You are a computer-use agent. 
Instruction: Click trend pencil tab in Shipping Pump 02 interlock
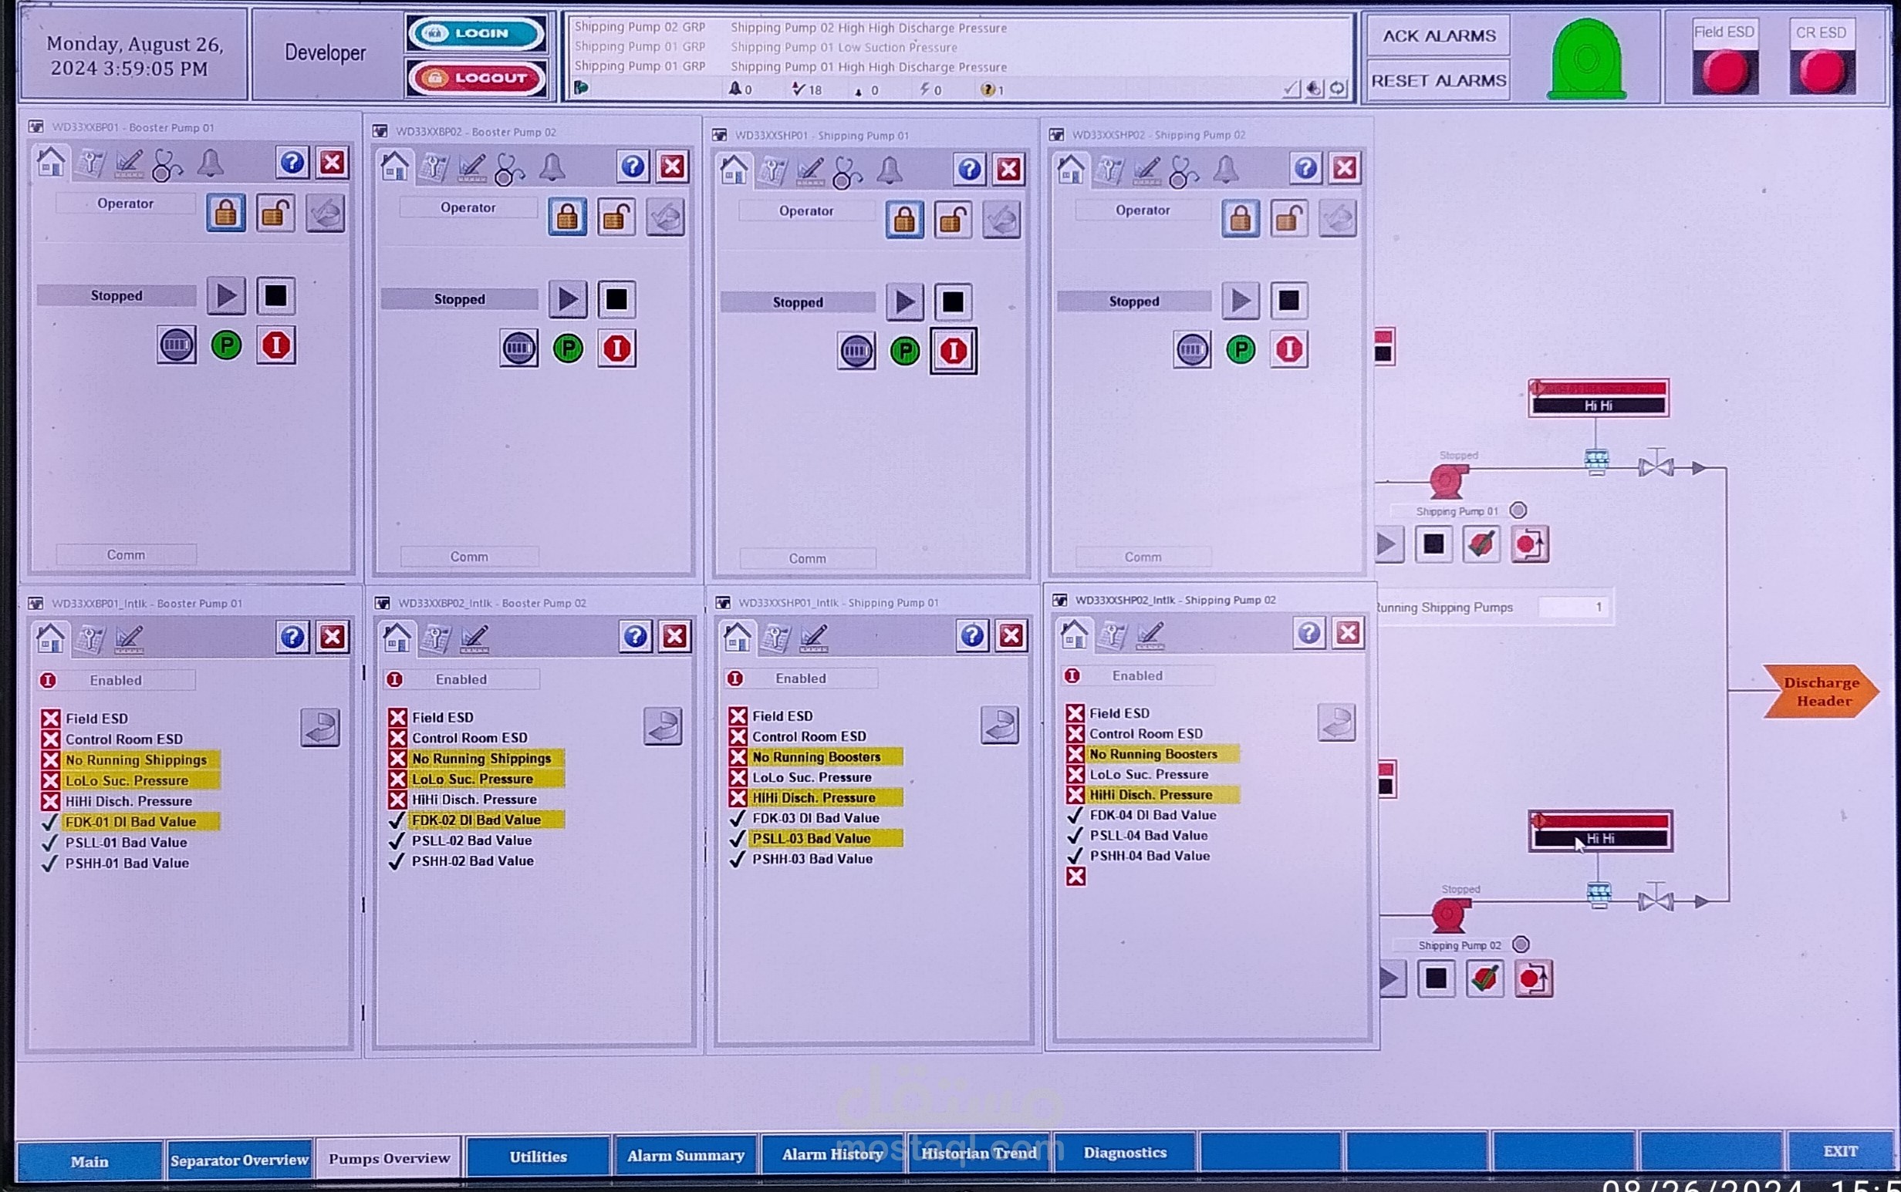1150,635
